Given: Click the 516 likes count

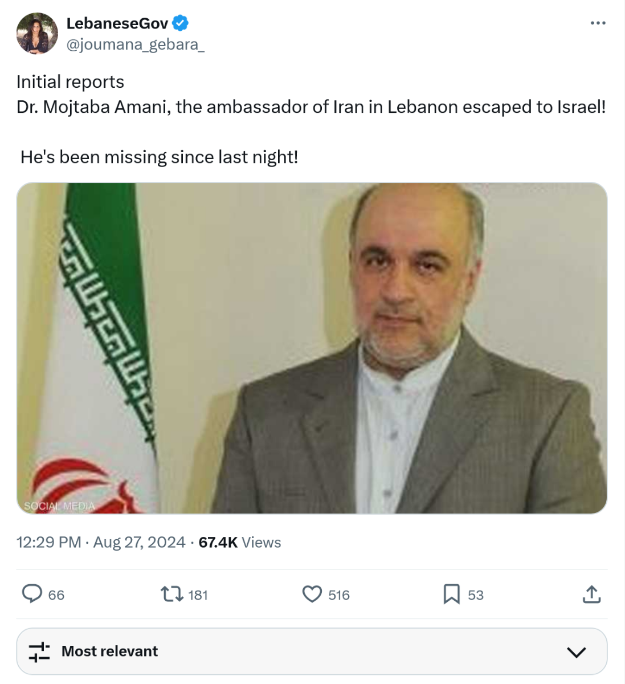Looking at the screenshot, I should click(x=339, y=595).
